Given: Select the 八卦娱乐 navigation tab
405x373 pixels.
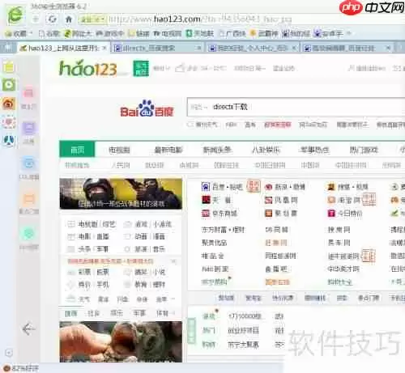Looking at the screenshot, I should [x=266, y=150].
